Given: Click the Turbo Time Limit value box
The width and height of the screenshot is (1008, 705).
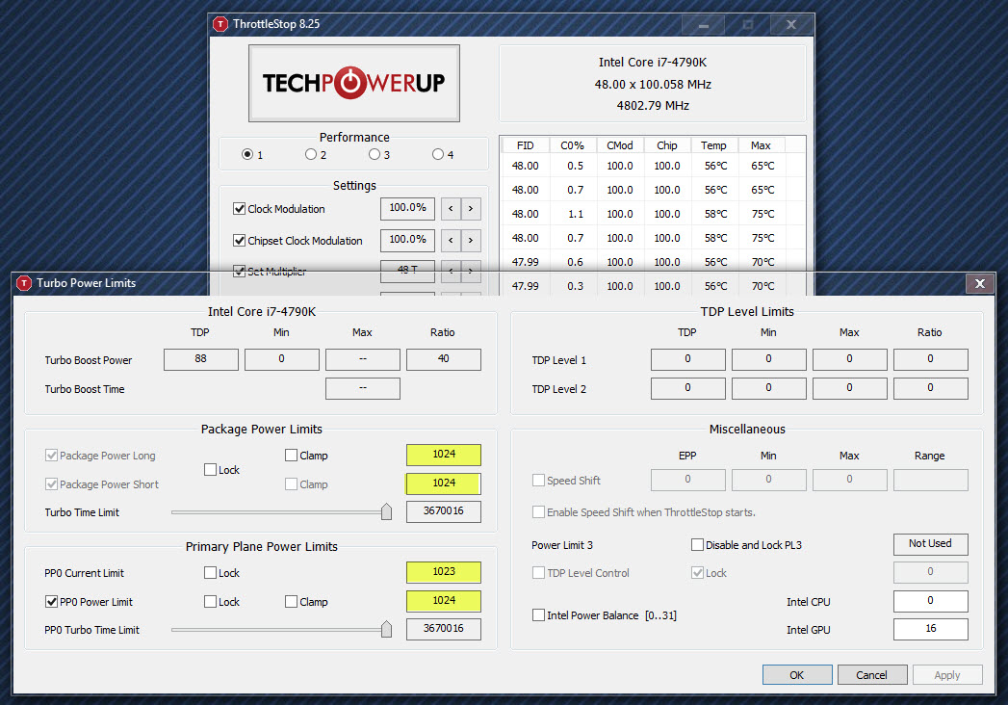Looking at the screenshot, I should (x=444, y=511).
